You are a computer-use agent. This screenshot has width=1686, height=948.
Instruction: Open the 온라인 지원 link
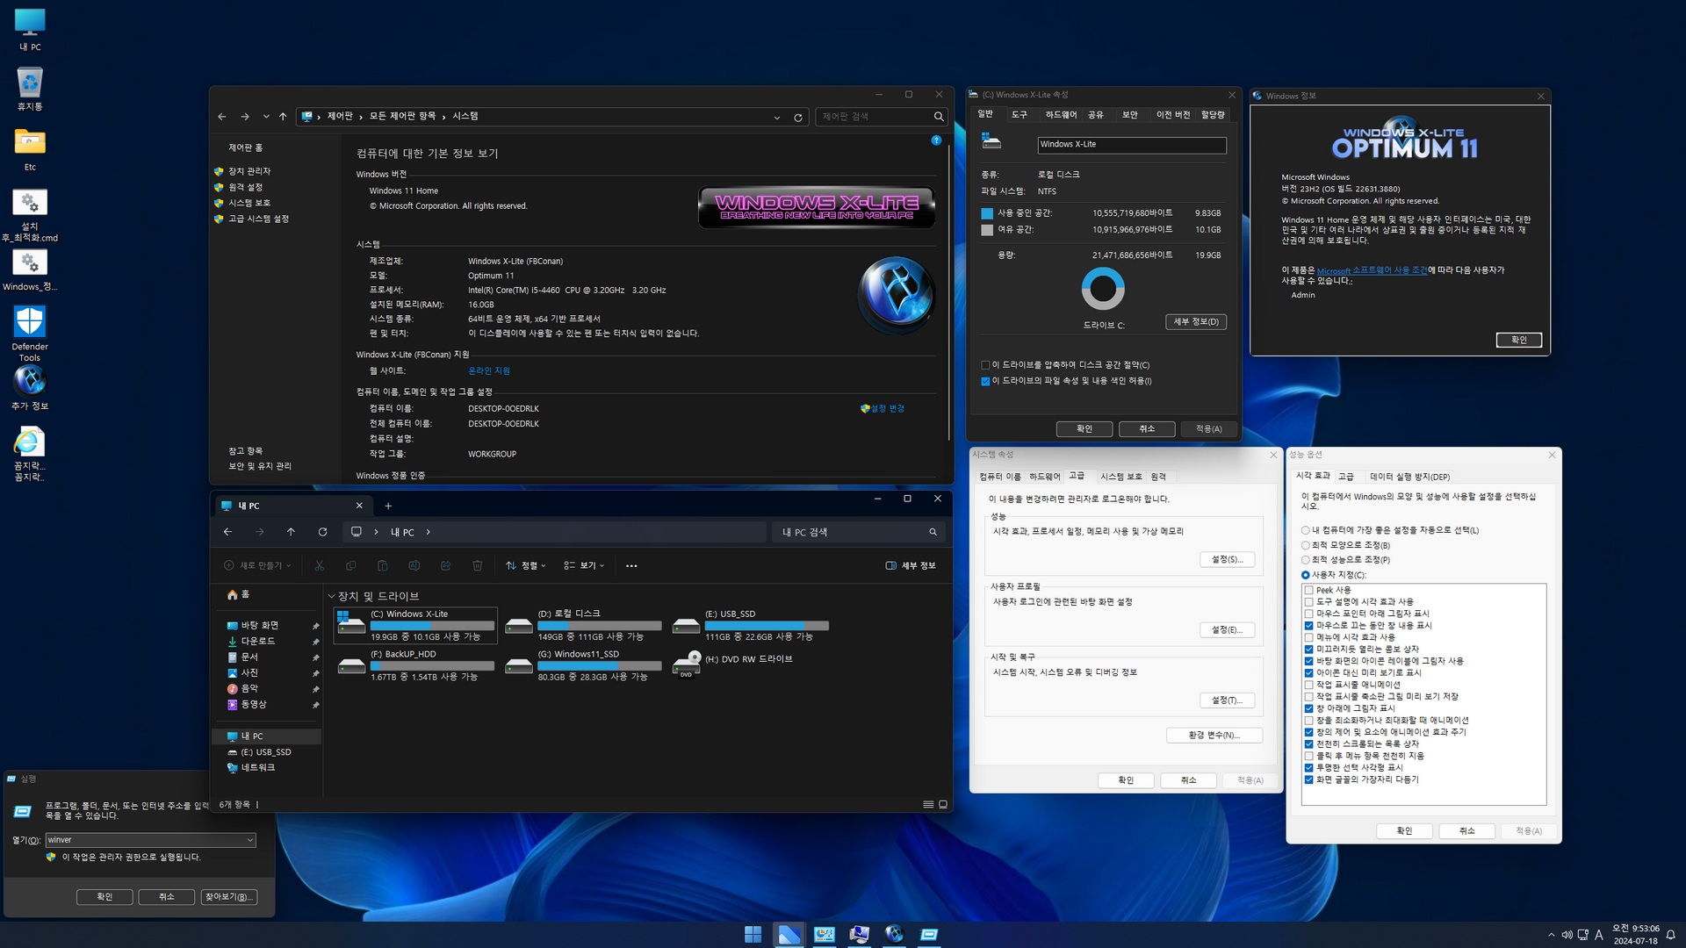(x=488, y=371)
